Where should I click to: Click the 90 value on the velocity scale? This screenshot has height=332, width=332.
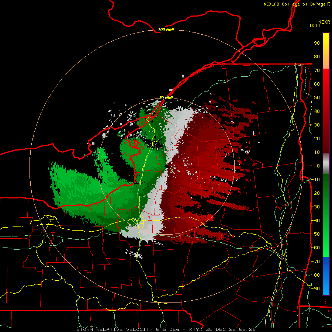click(317, 43)
